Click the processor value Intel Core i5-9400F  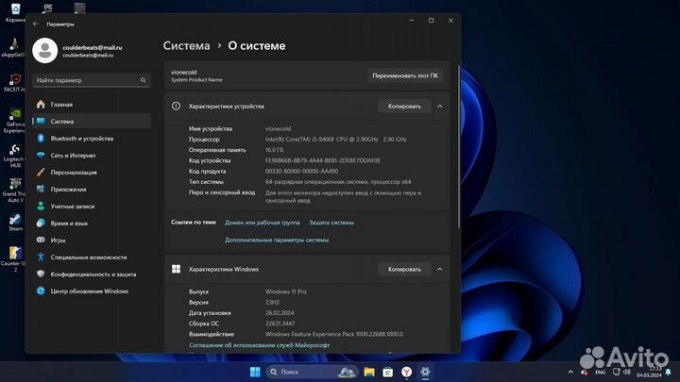tap(336, 140)
